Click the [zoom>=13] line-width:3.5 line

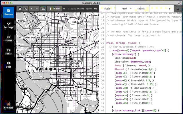point(136,92)
